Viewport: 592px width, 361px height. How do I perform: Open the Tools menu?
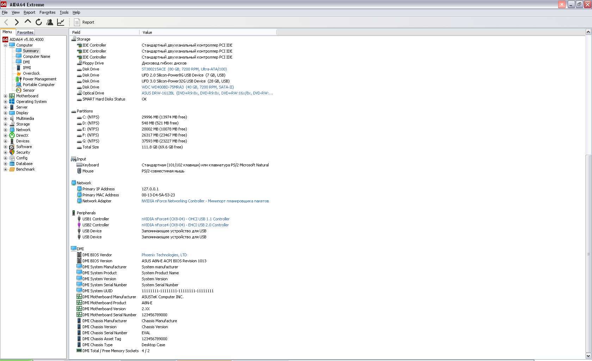point(64,12)
